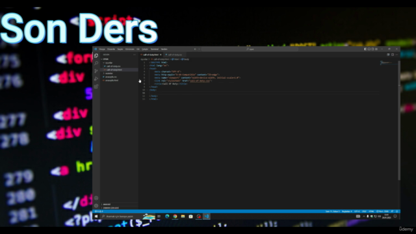Screen dimensions: 416x234
Task: Open Run and Debug view
Action: pyautogui.click(x=96, y=79)
